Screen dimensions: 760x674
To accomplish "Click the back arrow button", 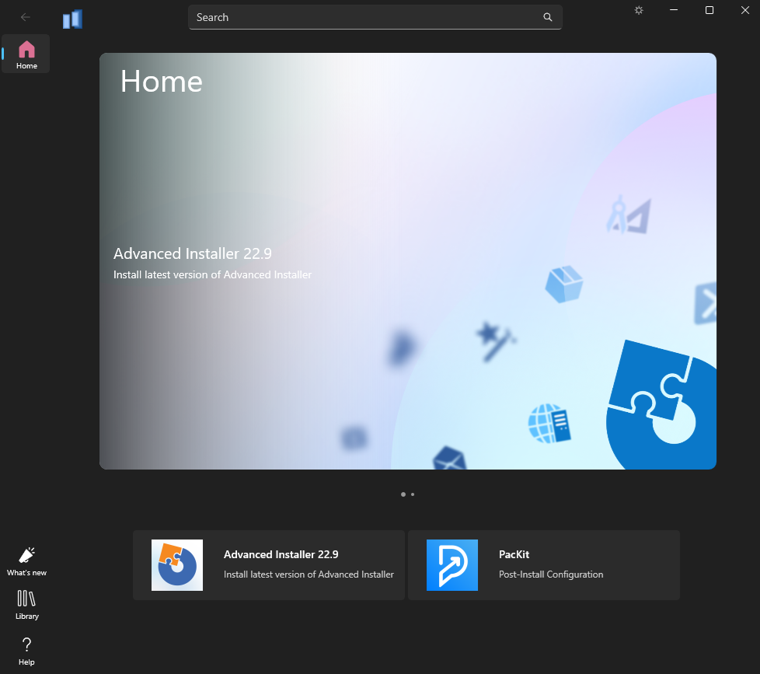I will (x=25, y=17).
